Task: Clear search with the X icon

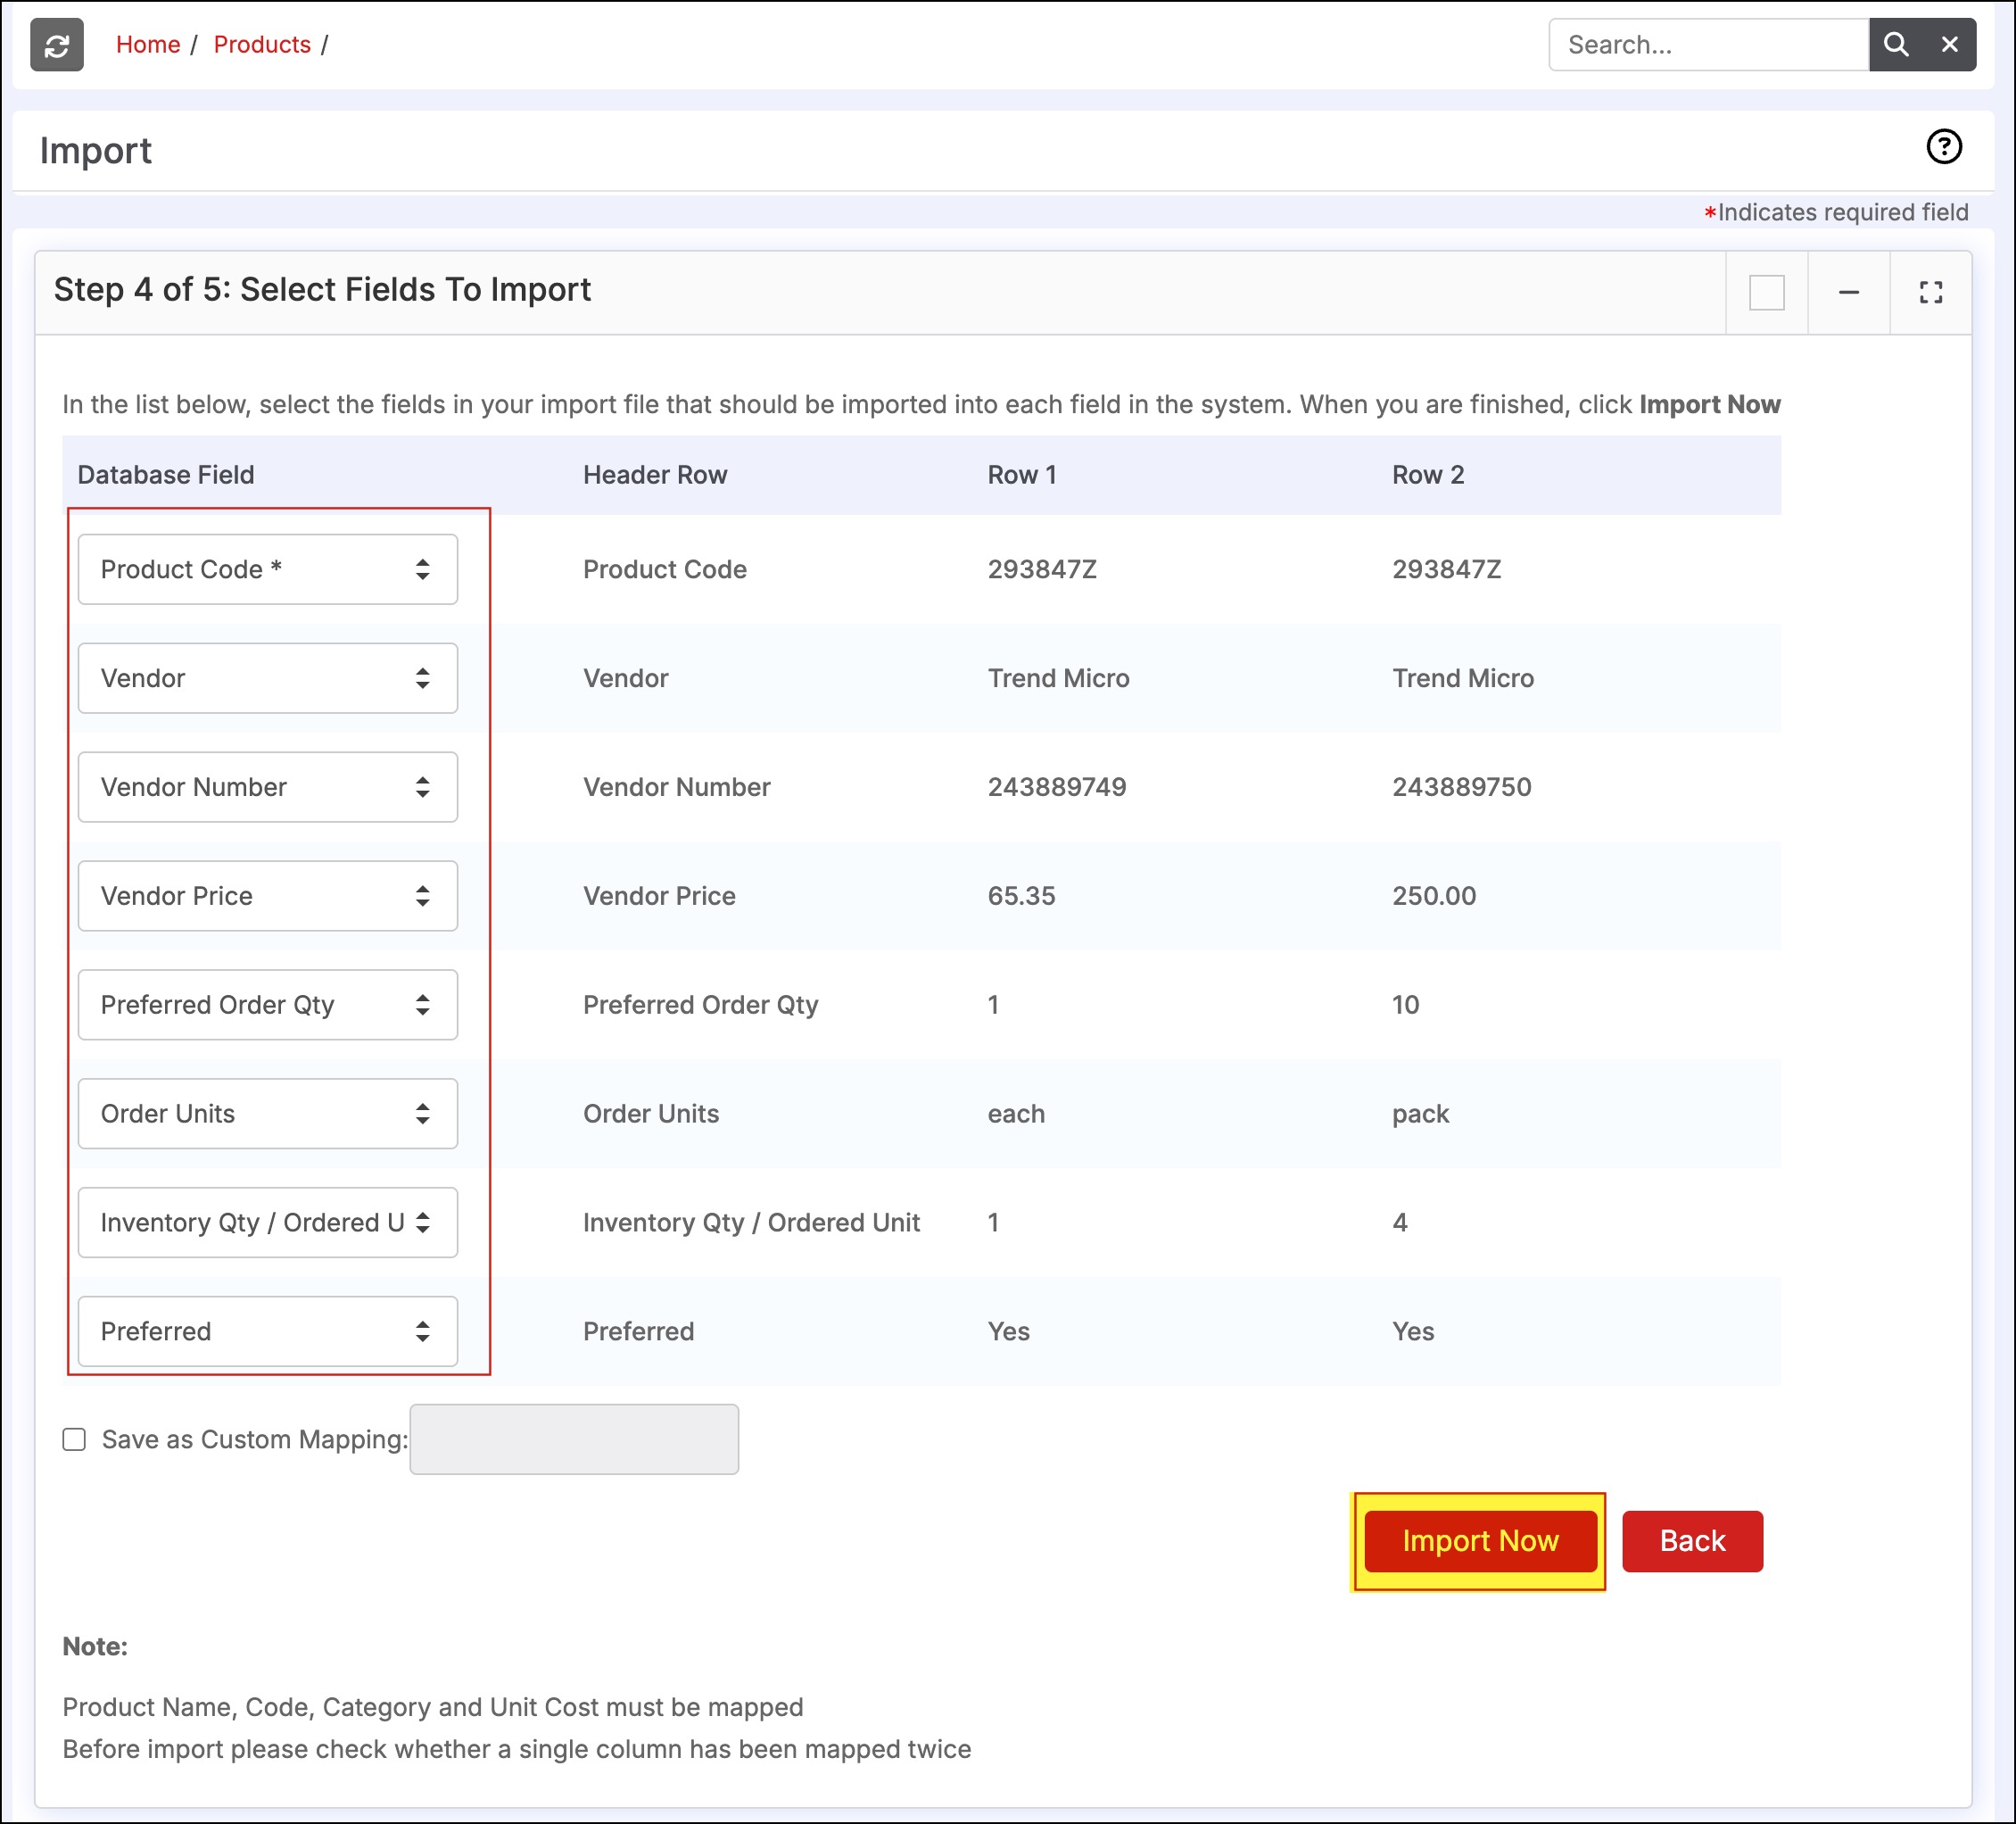Action: (1949, 45)
